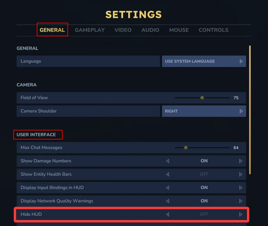This screenshot has width=268, height=226.
Task: Click the right arrow on Display Network Quality Warnings
Action: coord(241,201)
